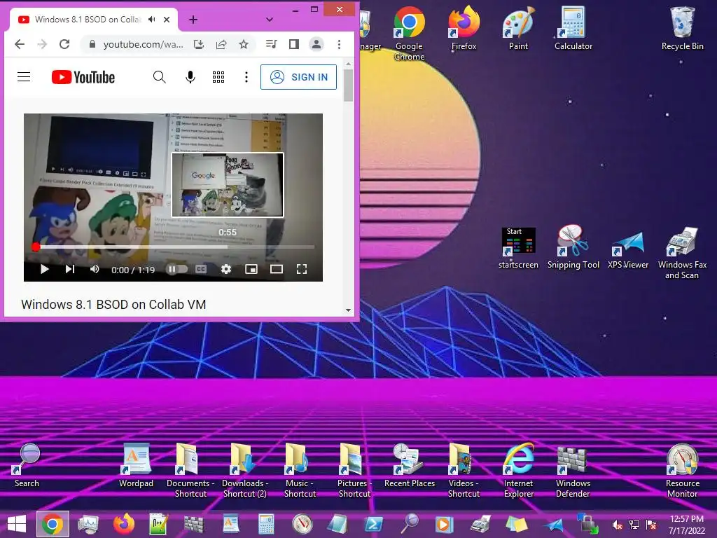The height and width of the screenshot is (538, 717).
Task: Go to YouTube home via logo
Action: pos(83,77)
